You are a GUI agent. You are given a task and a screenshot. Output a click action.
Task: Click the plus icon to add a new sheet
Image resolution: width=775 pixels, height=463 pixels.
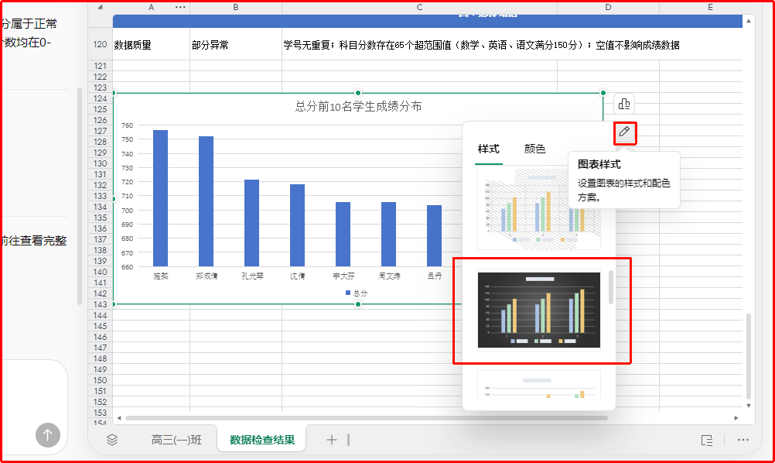(331, 439)
